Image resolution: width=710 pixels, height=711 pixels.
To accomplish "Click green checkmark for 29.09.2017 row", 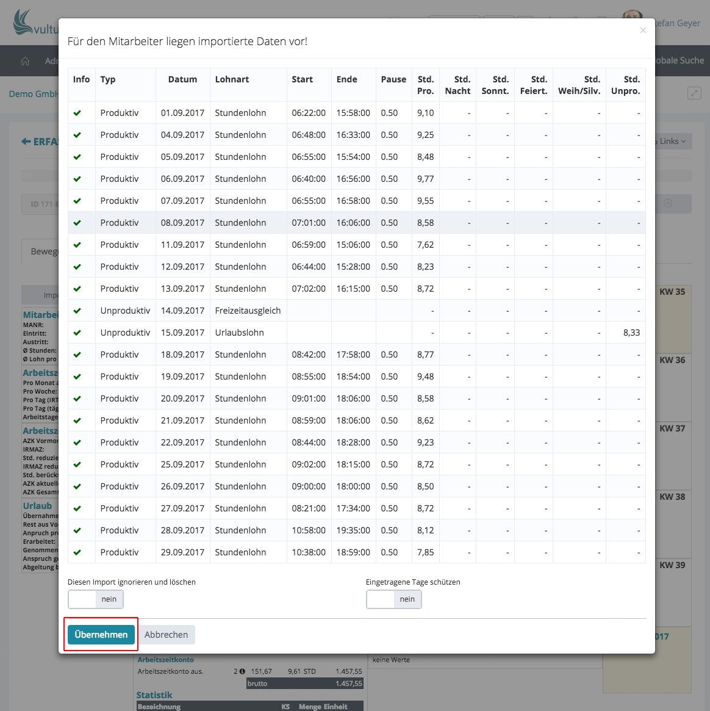I will click(77, 552).
